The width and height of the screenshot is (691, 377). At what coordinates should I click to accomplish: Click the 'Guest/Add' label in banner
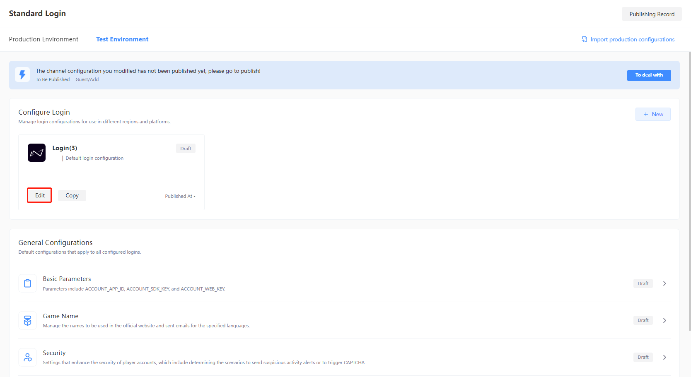[87, 79]
